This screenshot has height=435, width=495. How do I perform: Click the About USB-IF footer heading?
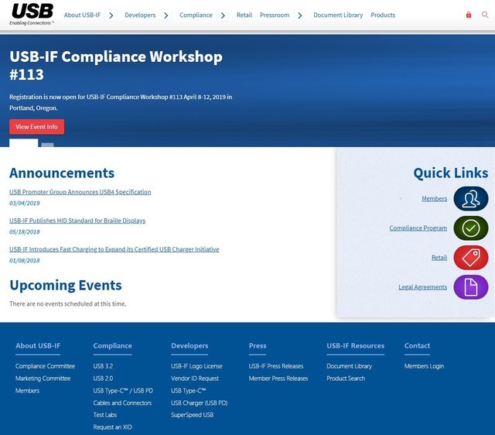[38, 345]
